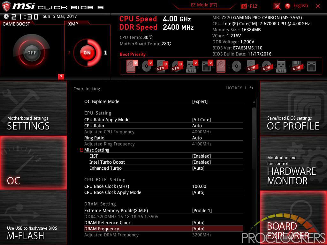Open the highlighted DRAM Frequency setting
Image resolution: width=327 pixels, height=245 pixels.
coord(163,228)
